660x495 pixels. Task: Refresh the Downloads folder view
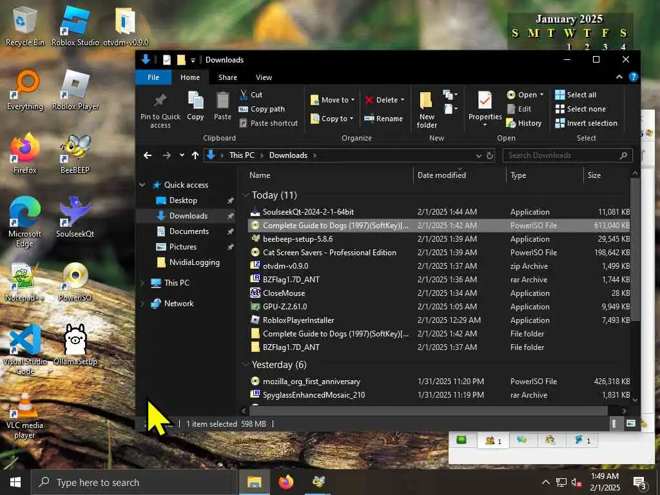[x=490, y=155]
